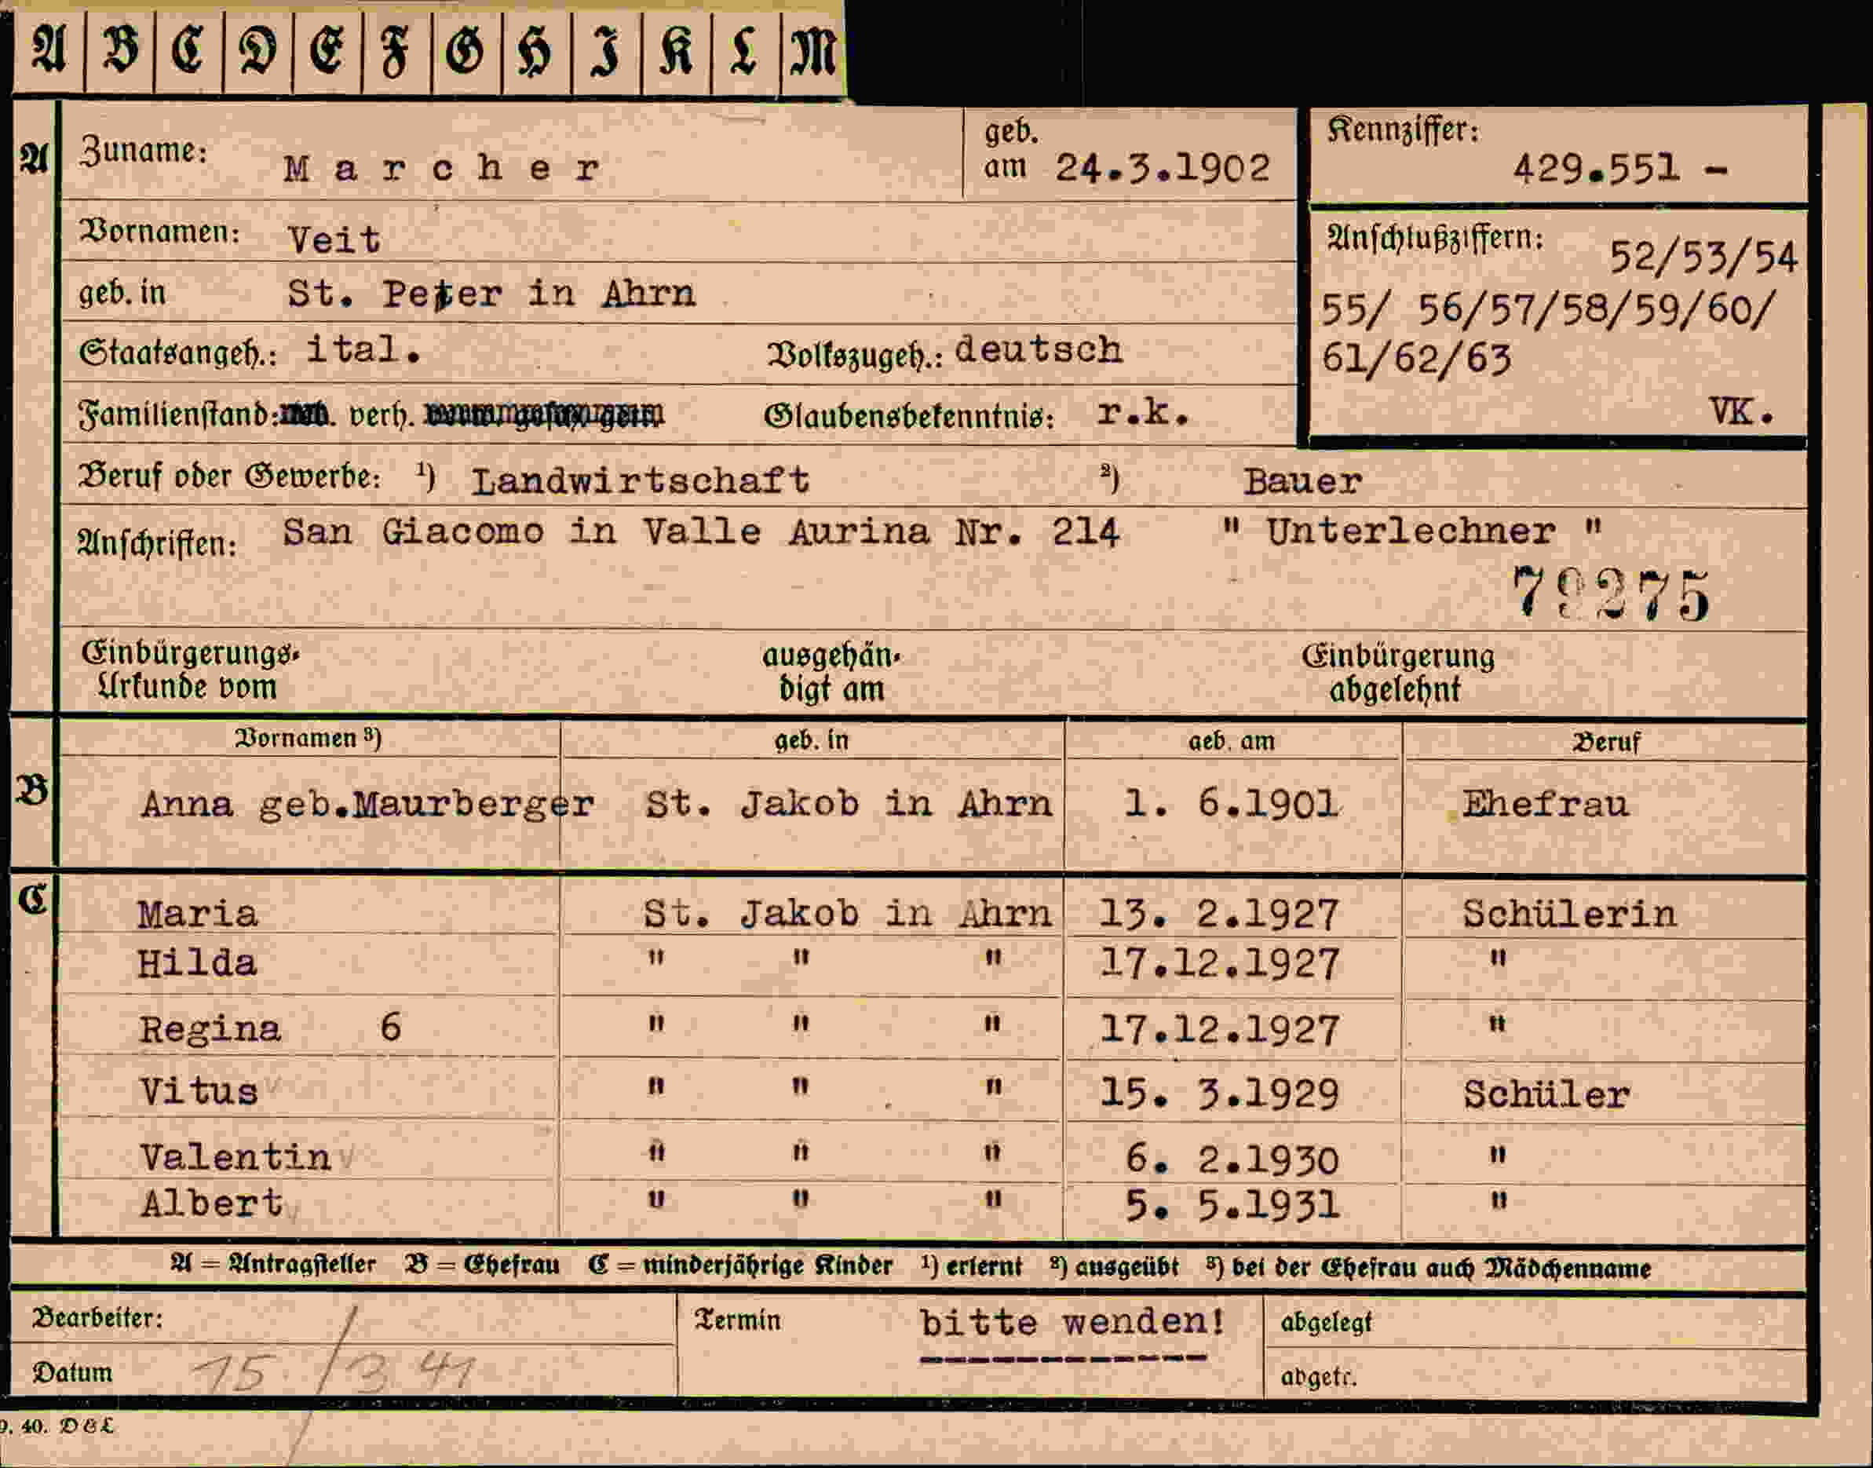Image resolution: width=1873 pixels, height=1468 pixels.
Task: Click the wife's birth date '1. 6.1901'
Action: tap(1230, 805)
